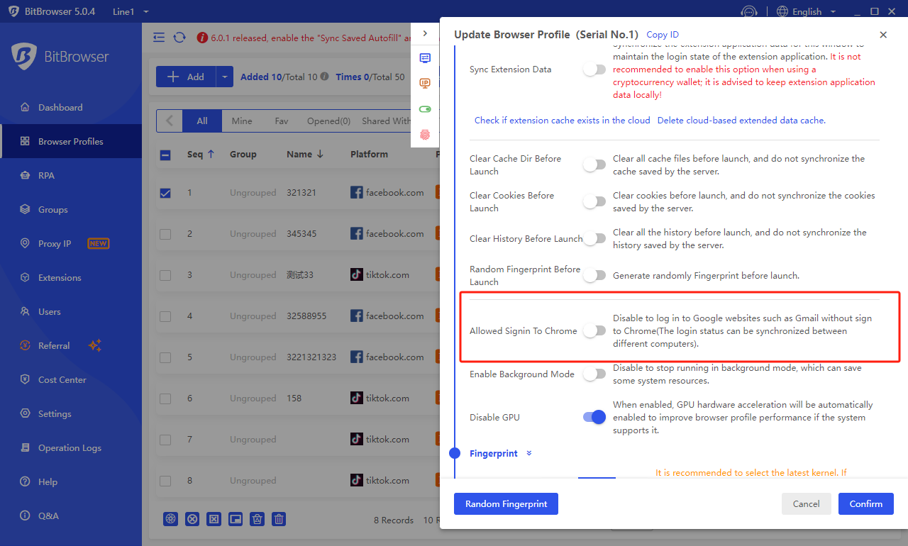
Task: Click the tiktok icon in row 158
Action: tap(357, 398)
